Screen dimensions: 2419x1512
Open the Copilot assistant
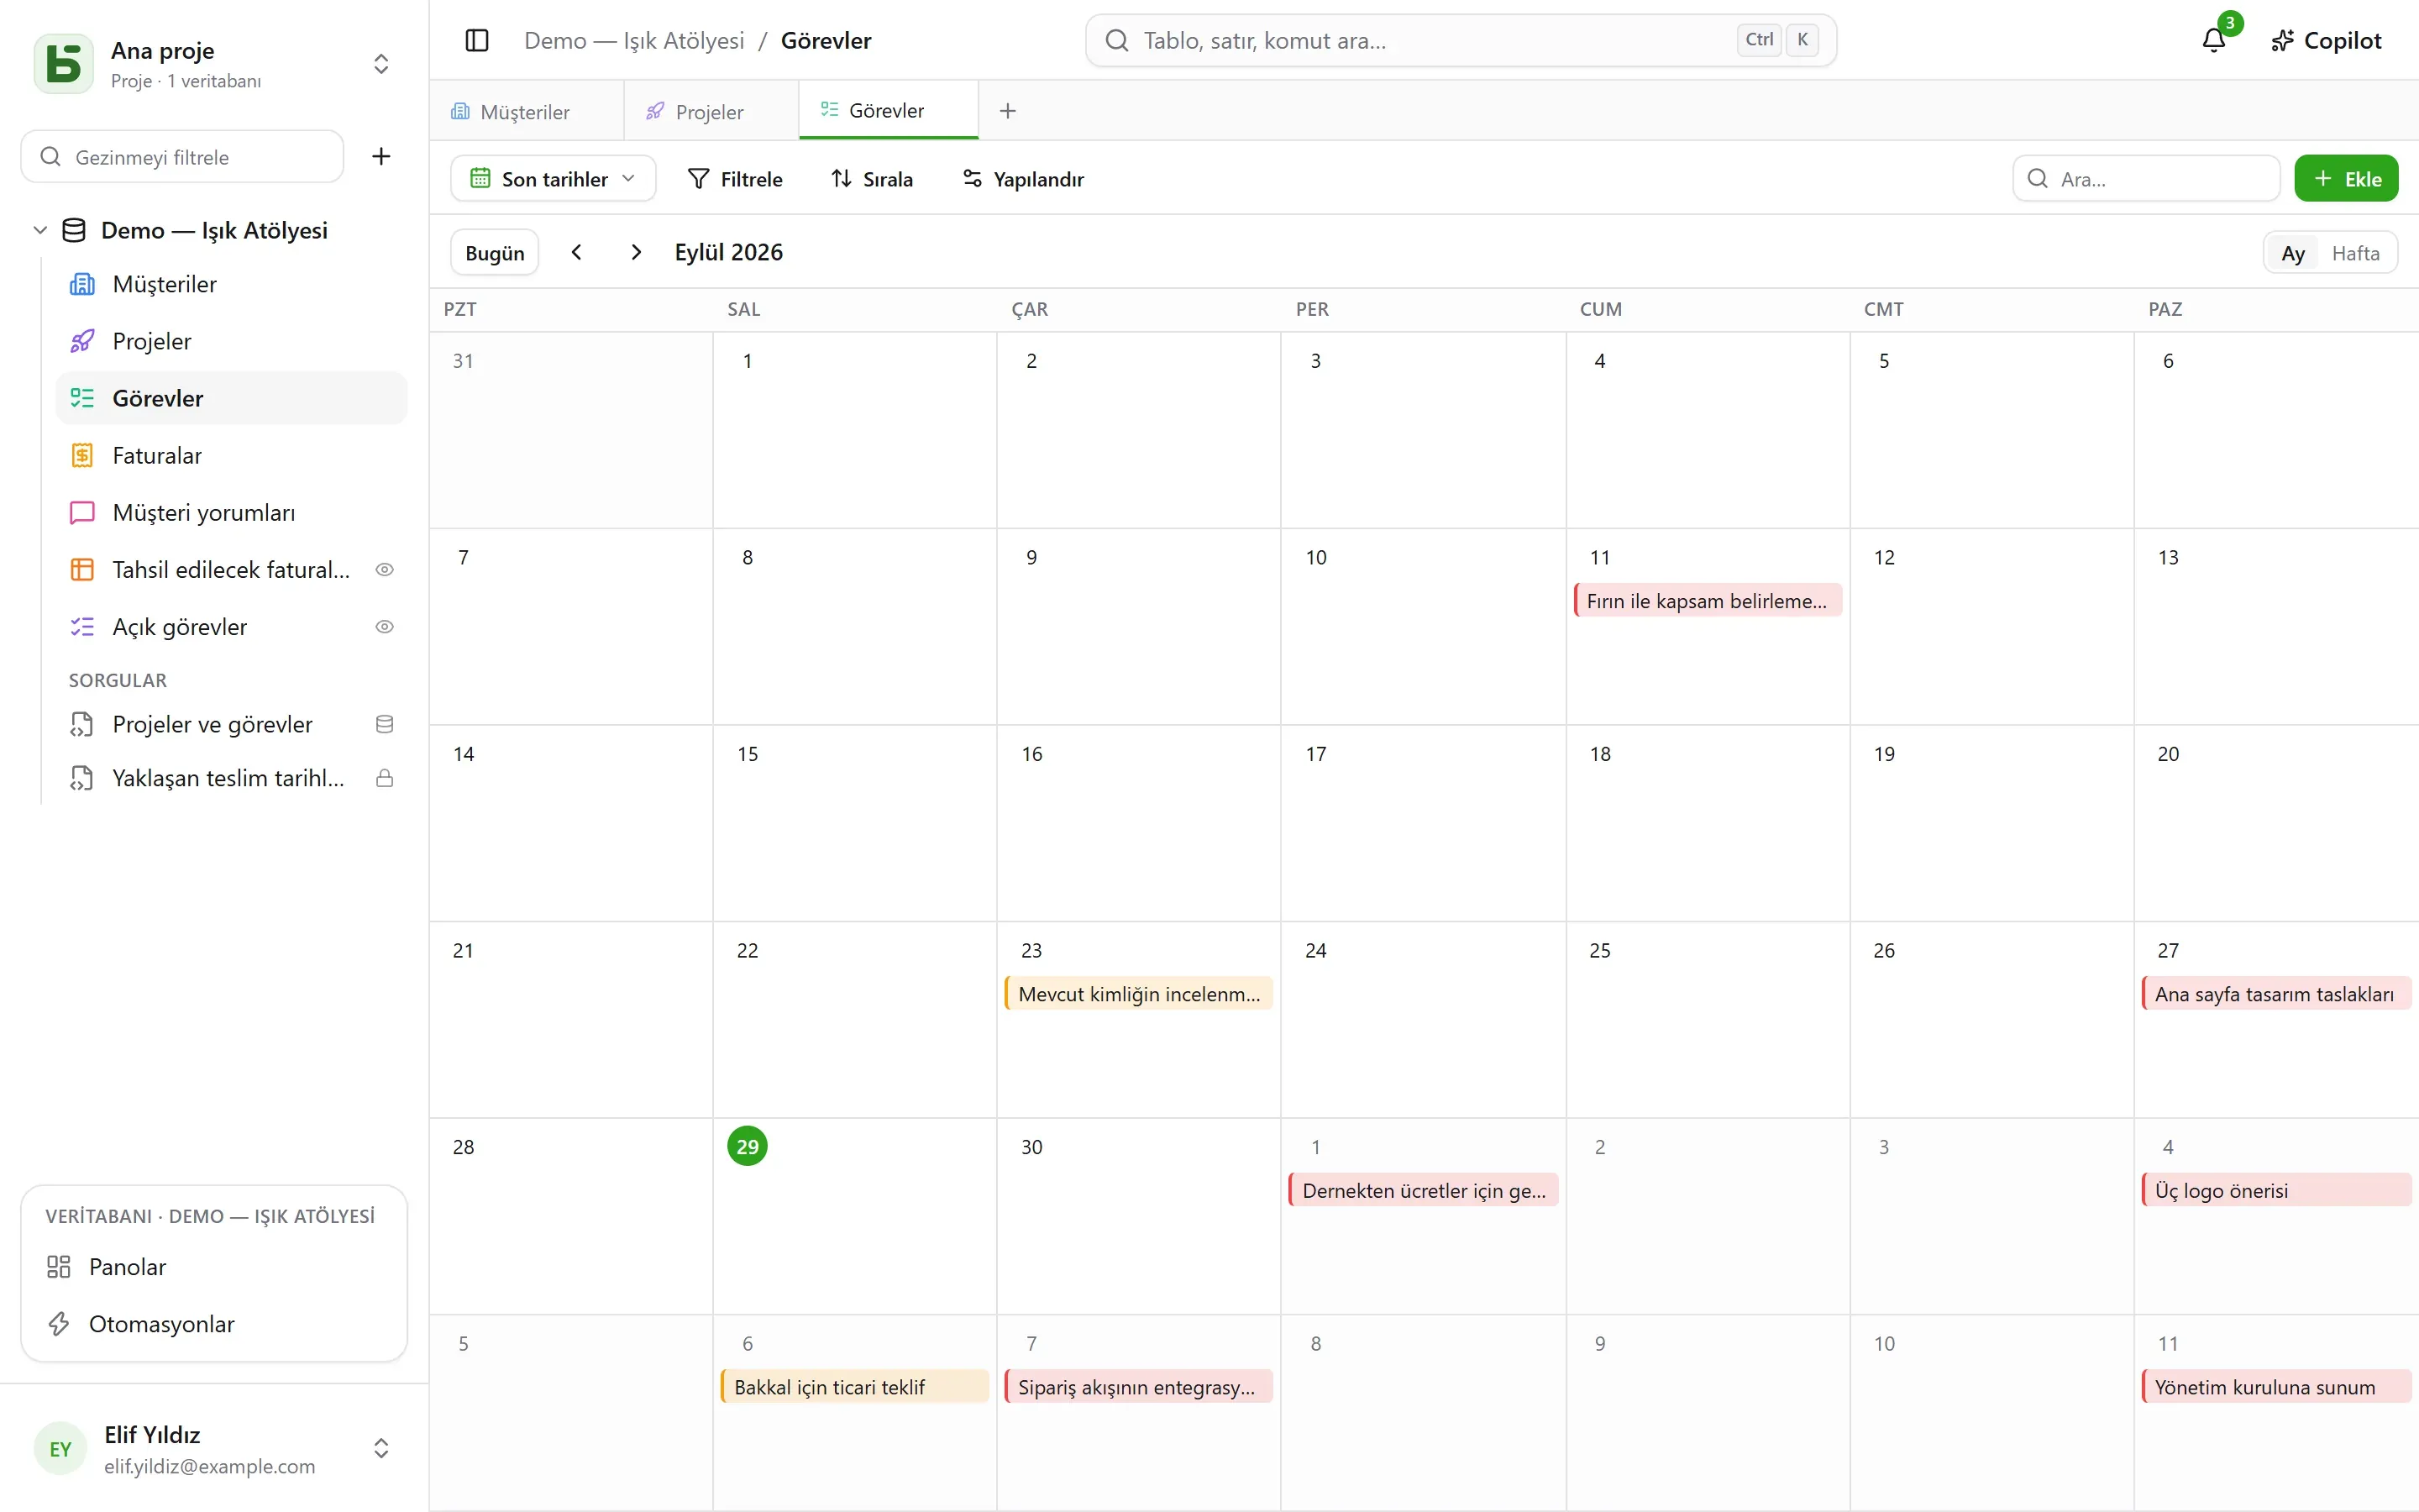[2326, 40]
